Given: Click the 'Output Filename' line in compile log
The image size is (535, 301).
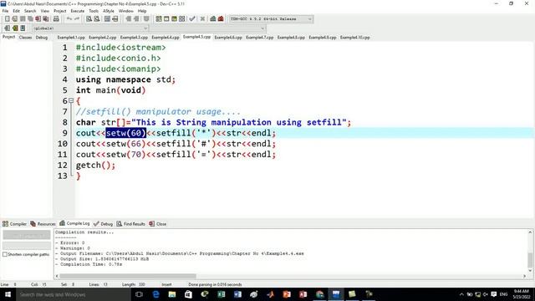Looking at the screenshot, I should pos(180,253).
